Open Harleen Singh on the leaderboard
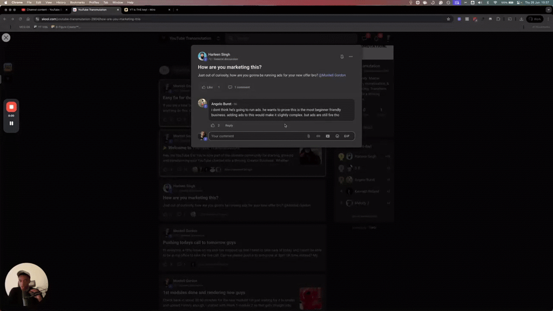Screen dimensions: 553x311 click(x=366, y=156)
